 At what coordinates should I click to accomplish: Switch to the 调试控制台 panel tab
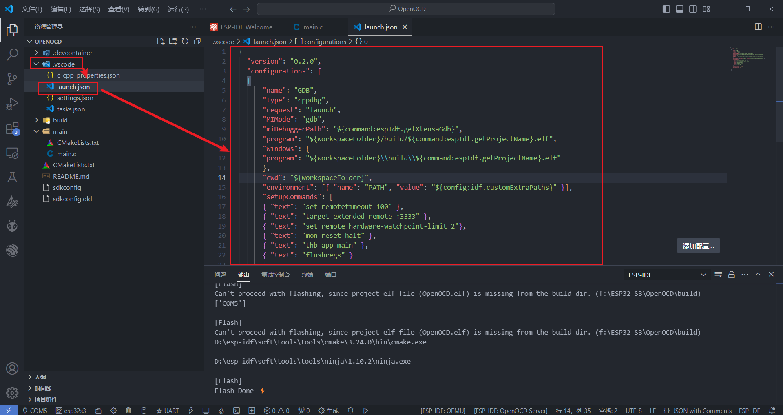tap(275, 275)
